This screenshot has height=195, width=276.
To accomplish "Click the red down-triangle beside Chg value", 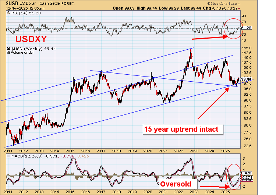I will coord(239,8).
